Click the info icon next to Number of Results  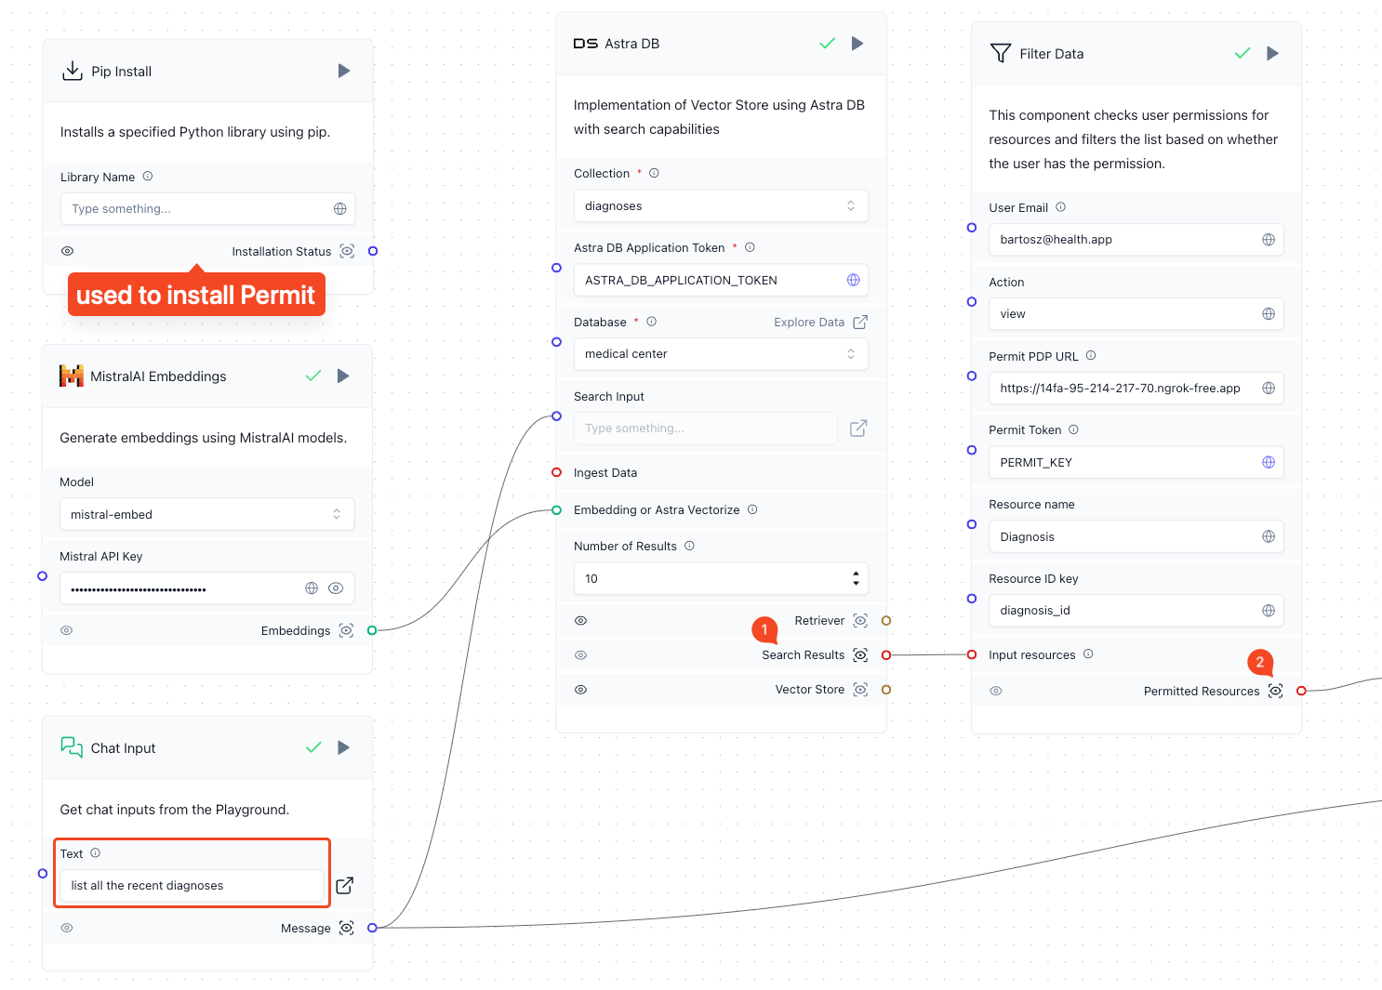(689, 546)
